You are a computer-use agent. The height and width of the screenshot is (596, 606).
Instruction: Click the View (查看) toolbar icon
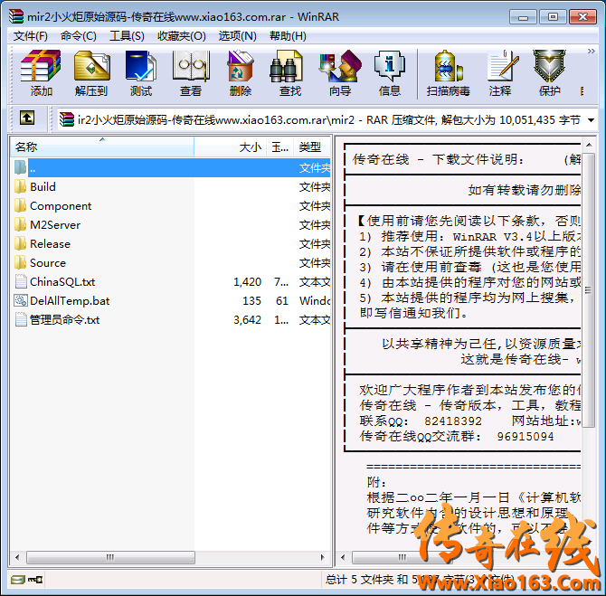tap(191, 73)
